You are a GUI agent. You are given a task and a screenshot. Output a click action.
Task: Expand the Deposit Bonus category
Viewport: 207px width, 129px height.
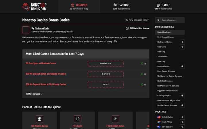(x=182, y=66)
